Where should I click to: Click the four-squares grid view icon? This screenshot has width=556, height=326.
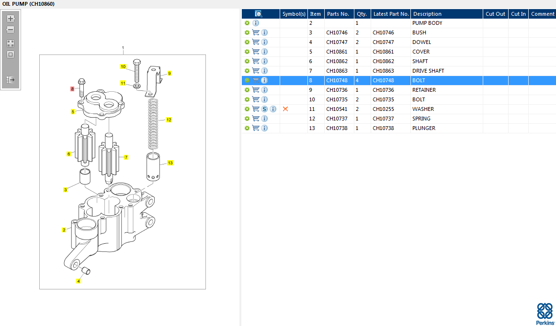tap(11, 43)
